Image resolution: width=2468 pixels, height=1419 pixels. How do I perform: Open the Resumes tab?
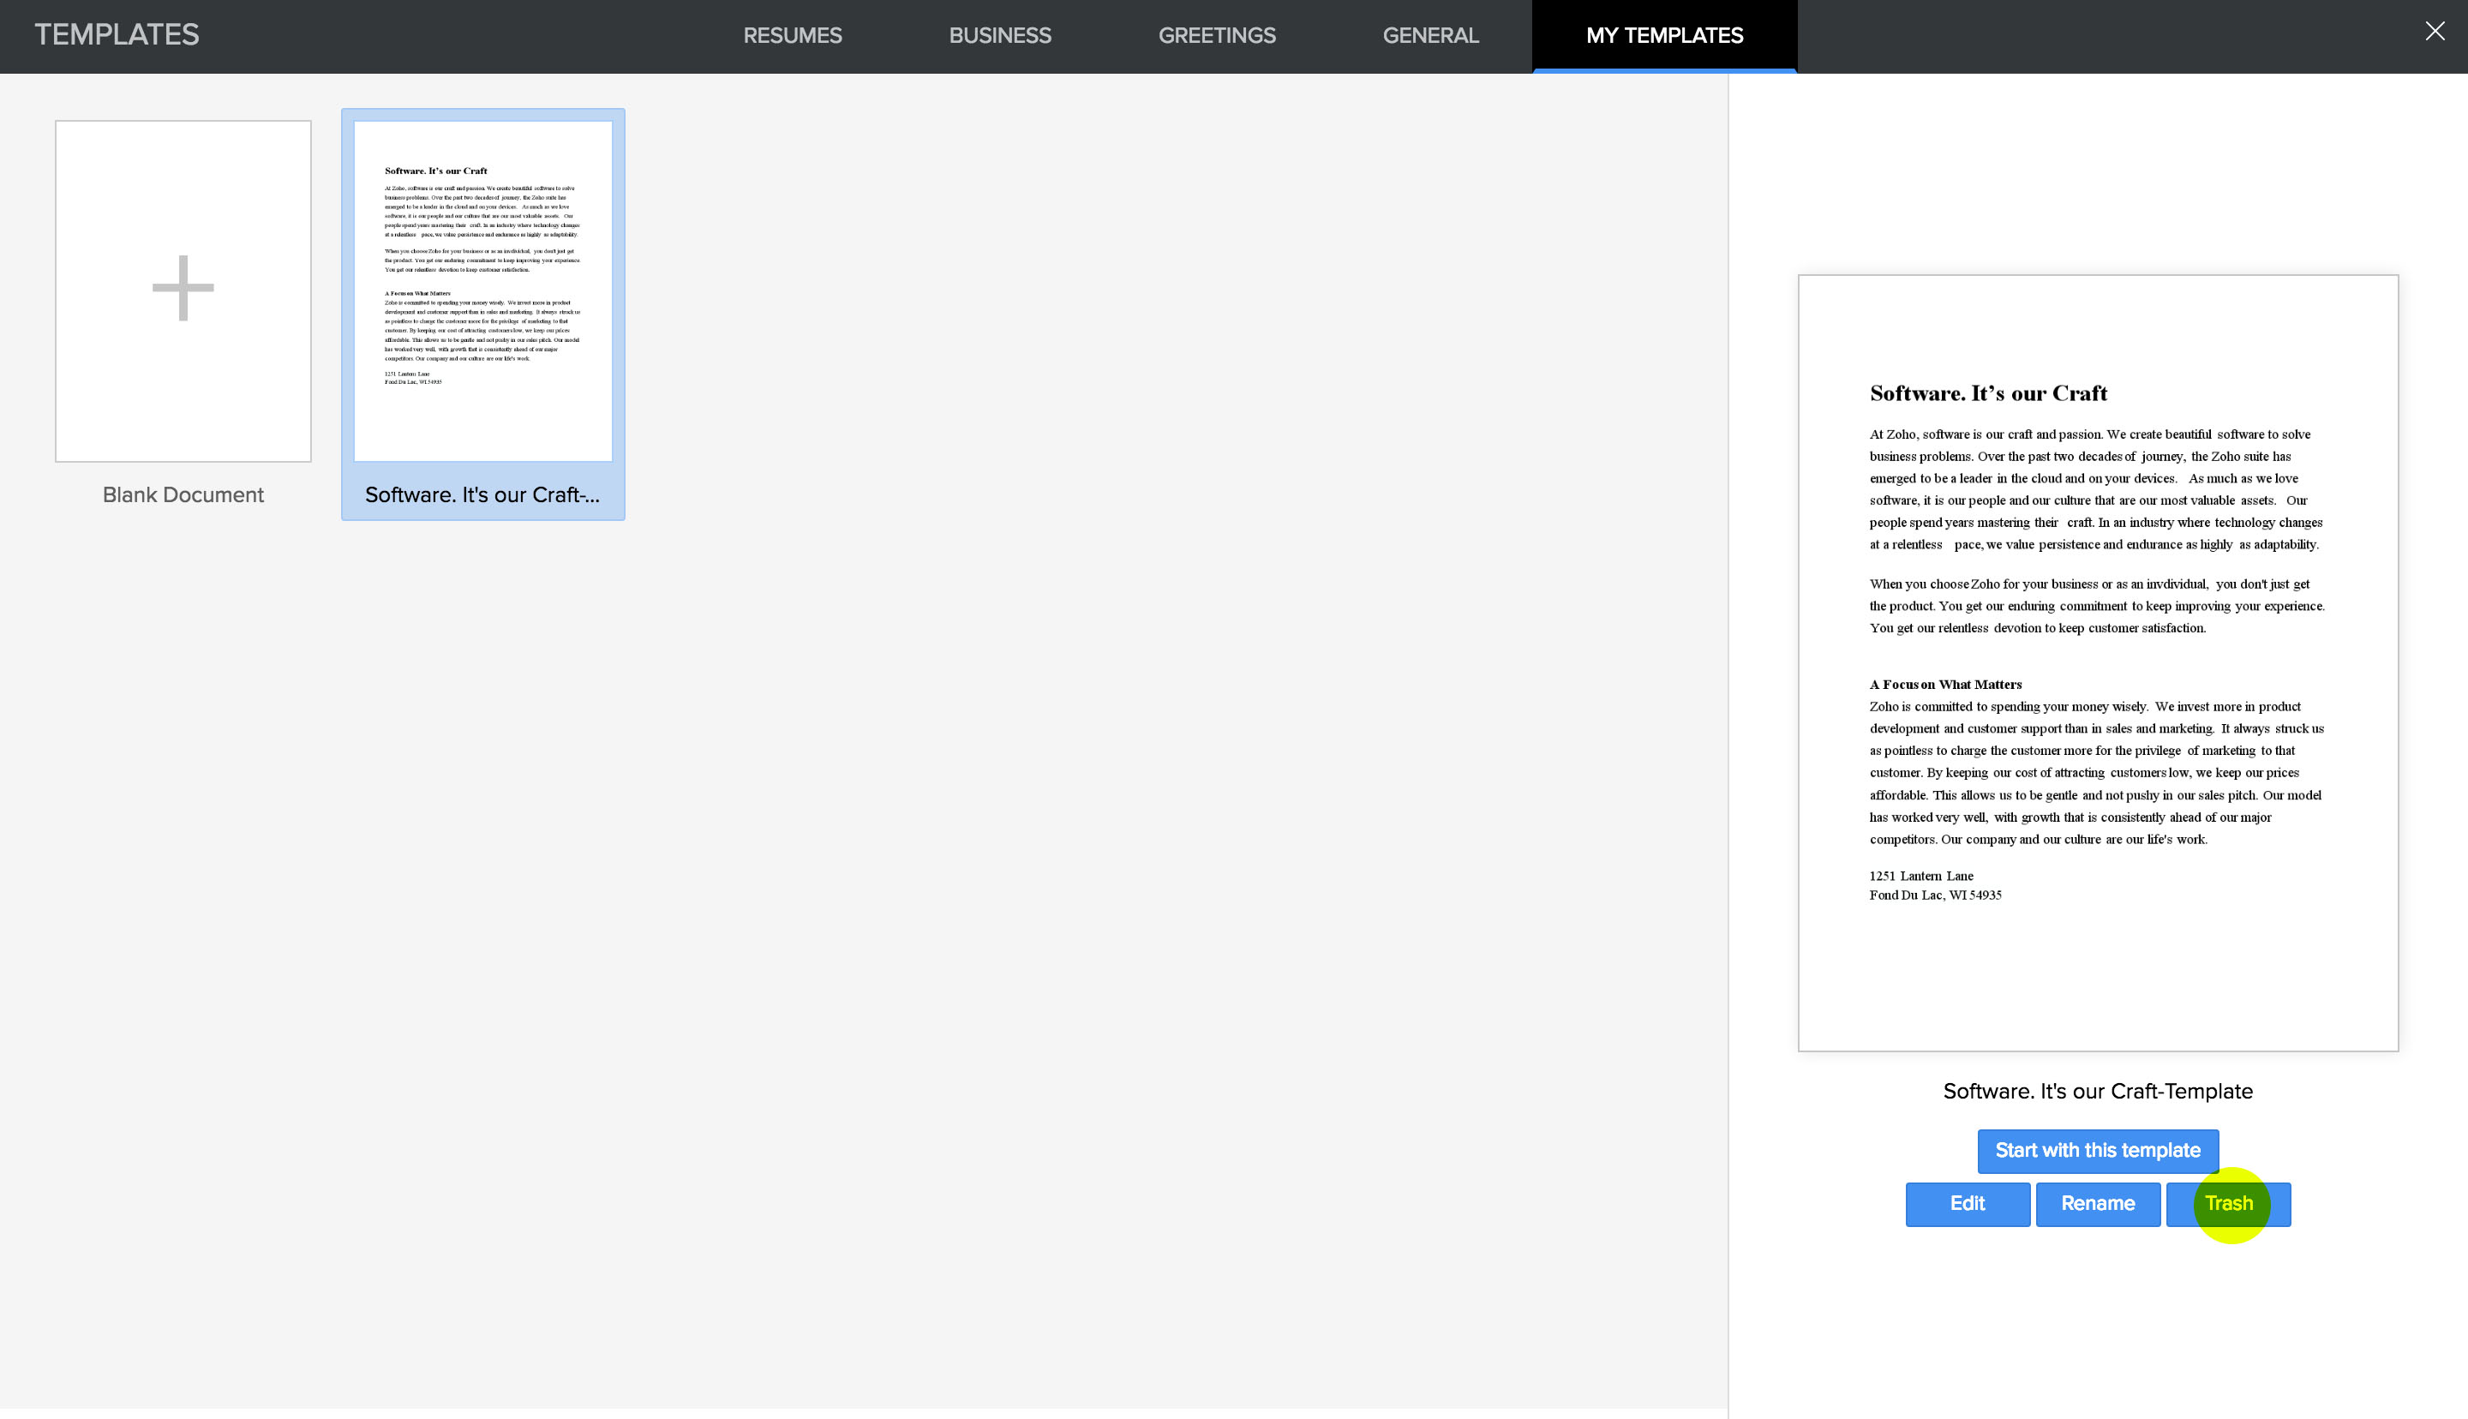792,36
